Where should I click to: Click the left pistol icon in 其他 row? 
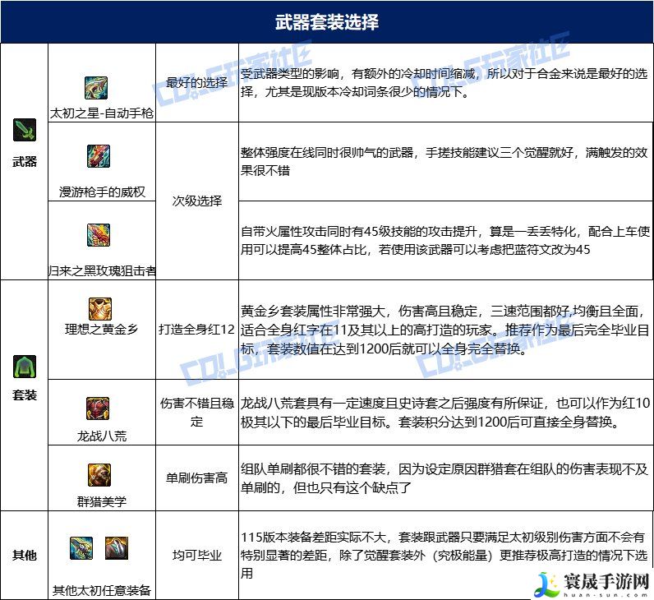pos(81,548)
